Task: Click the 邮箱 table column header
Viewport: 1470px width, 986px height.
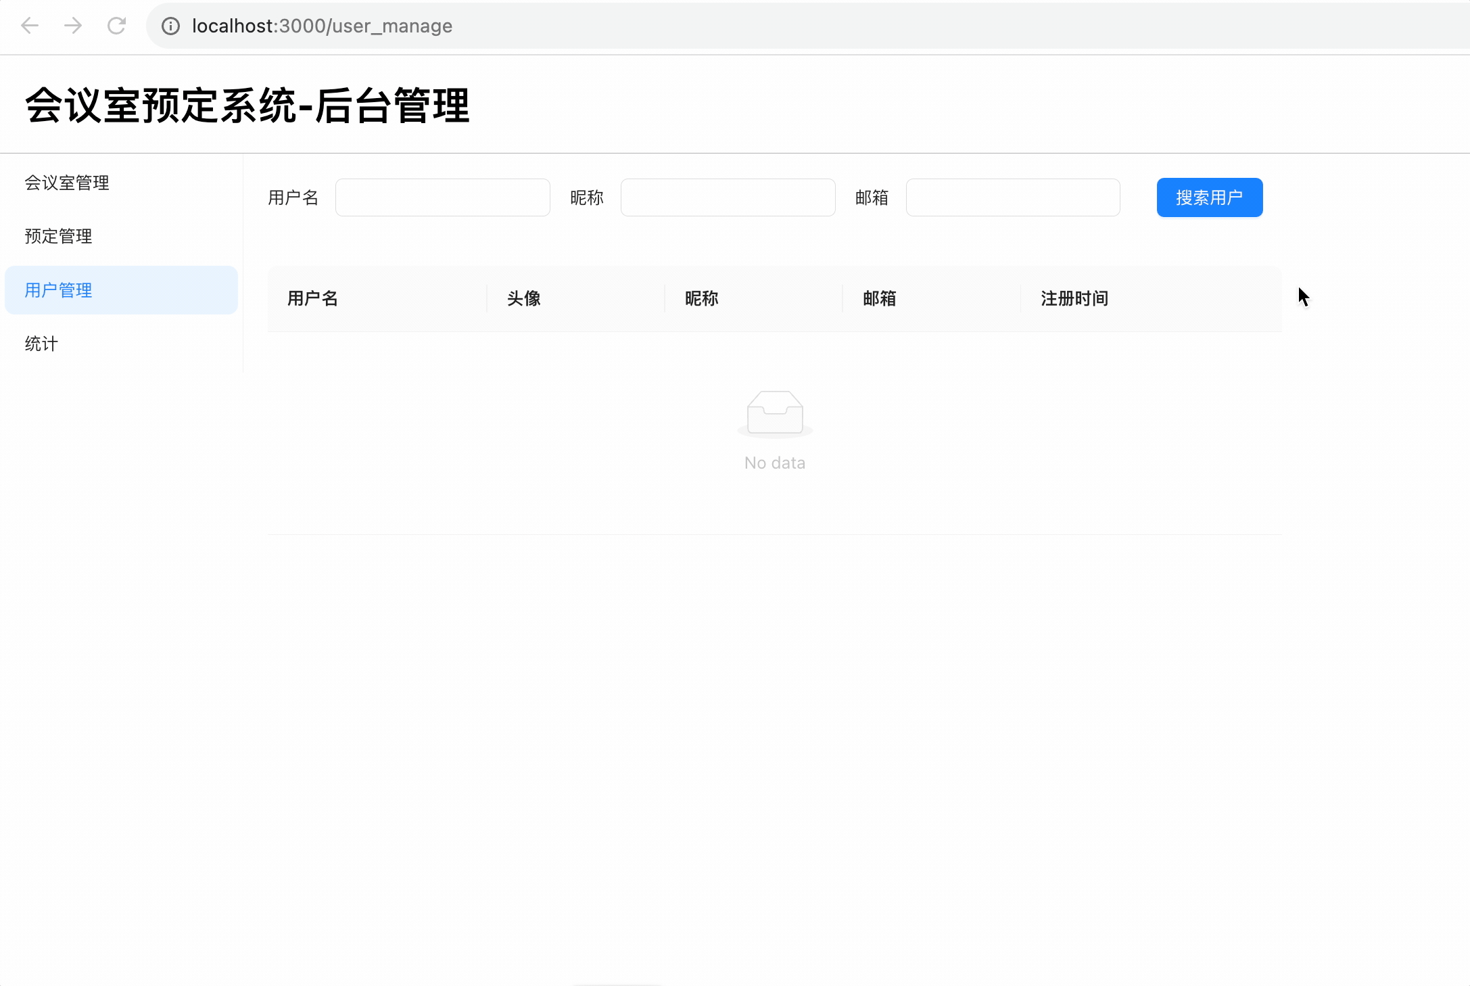Action: [x=879, y=298]
